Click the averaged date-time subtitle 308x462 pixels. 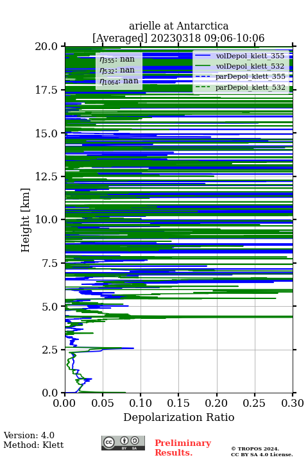click(178, 38)
